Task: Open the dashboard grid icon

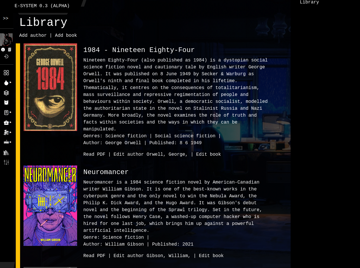Action: point(6,73)
